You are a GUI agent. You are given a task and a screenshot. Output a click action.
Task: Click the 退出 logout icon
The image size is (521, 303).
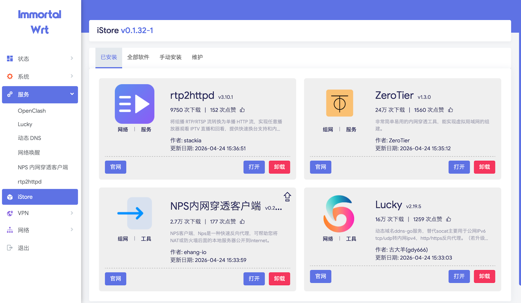pos(10,248)
